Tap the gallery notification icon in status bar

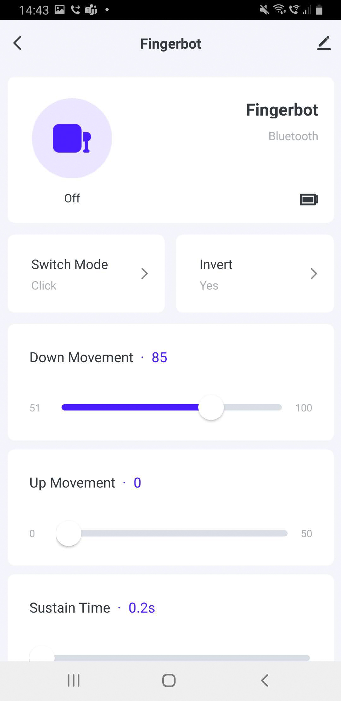[60, 10]
